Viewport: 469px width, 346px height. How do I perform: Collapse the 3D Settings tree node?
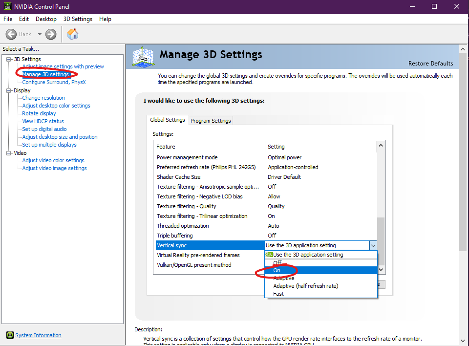tap(9, 59)
